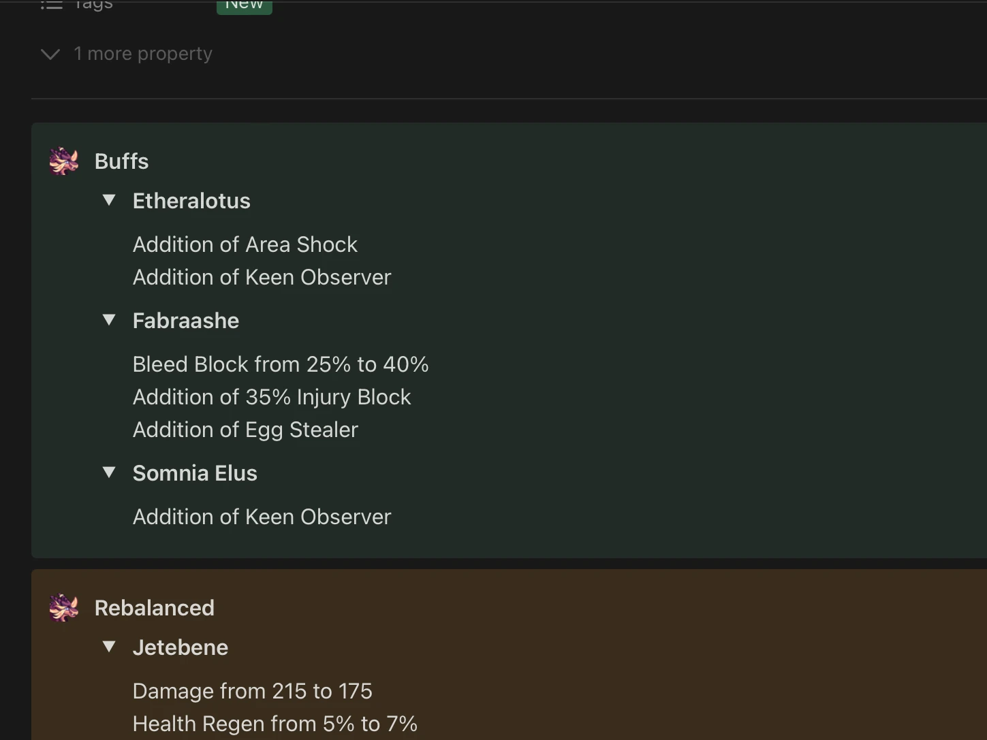Click the Rebalanced callout title

[154, 607]
